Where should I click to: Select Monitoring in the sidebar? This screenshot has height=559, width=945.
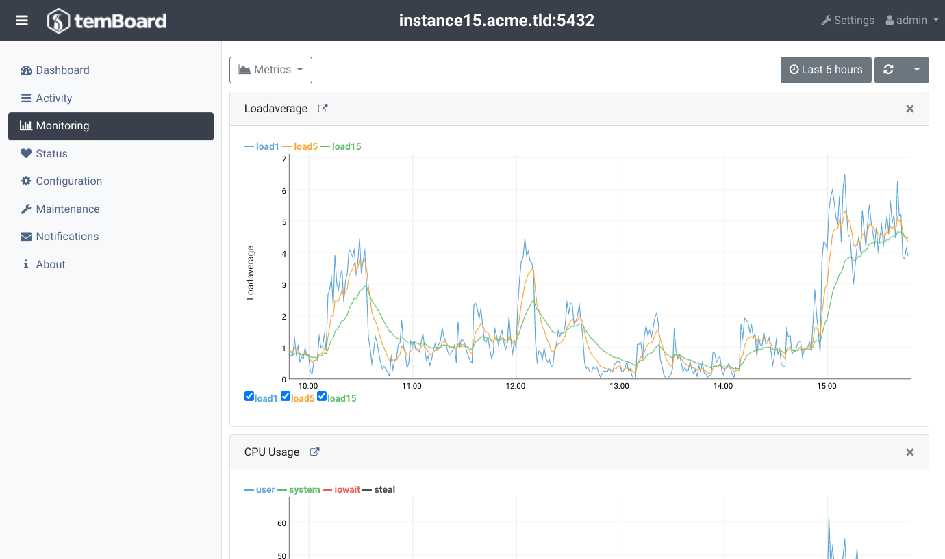pos(111,126)
